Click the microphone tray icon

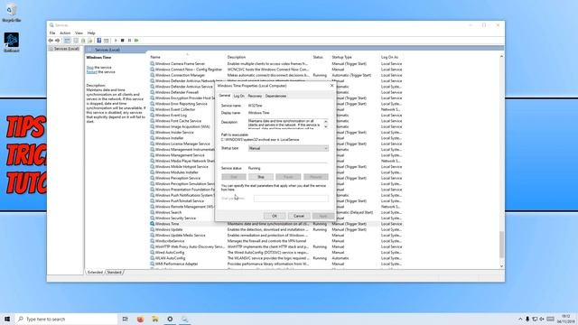point(527,319)
